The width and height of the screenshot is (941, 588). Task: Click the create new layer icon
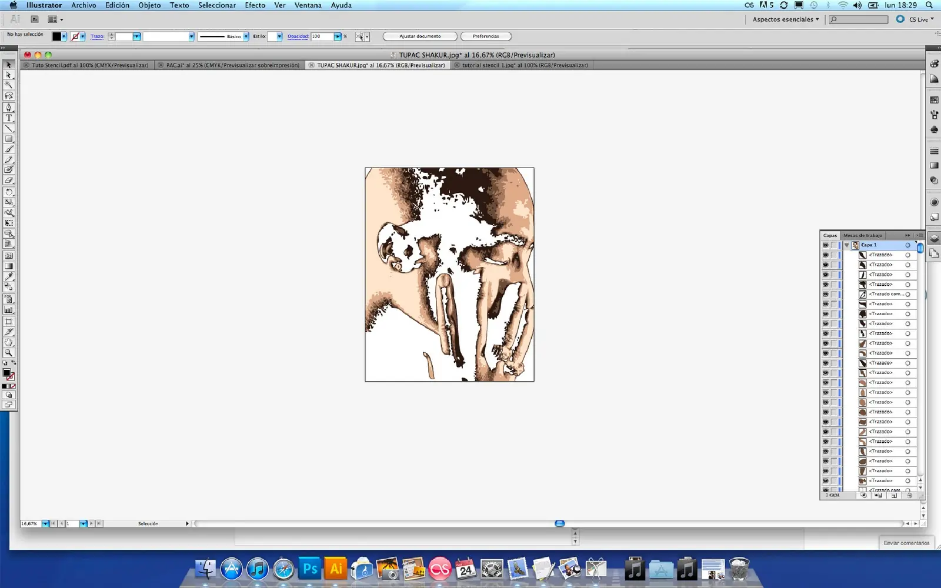pos(894,495)
